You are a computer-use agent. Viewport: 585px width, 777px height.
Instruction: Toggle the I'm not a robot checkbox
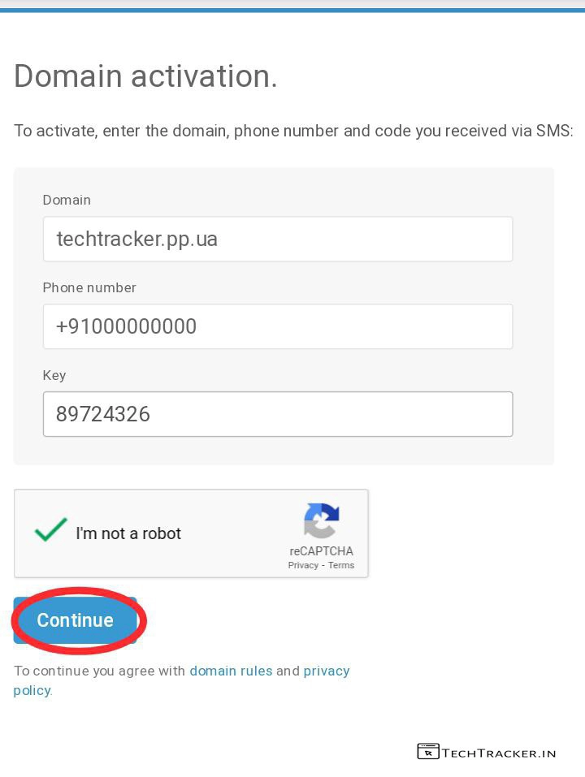(50, 533)
